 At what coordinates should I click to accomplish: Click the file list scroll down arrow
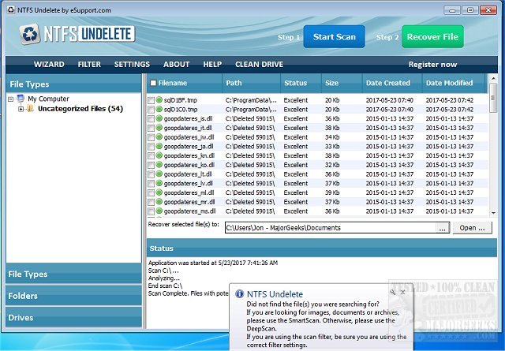(493, 213)
